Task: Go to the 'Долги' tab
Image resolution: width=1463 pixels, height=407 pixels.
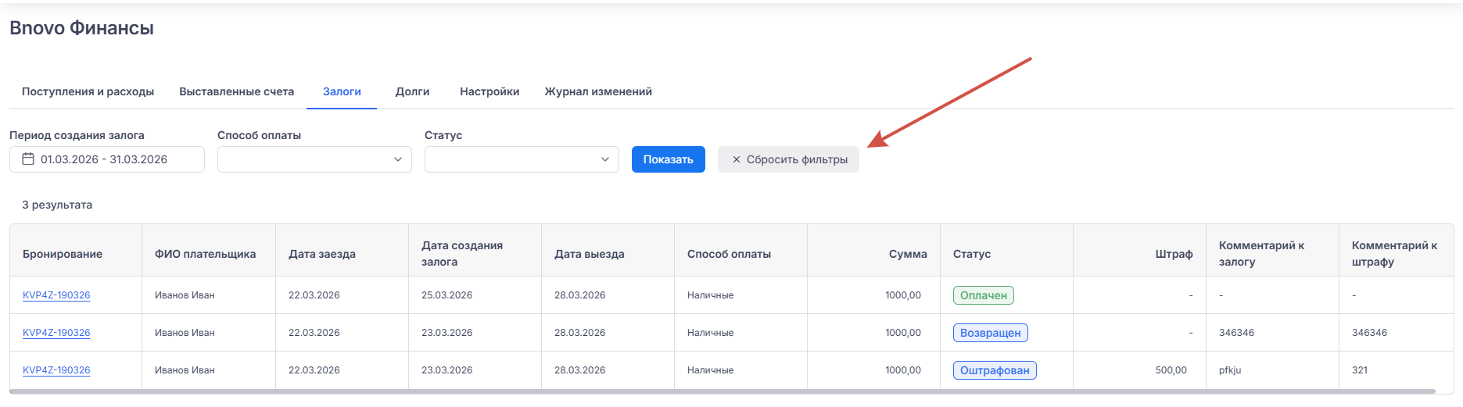Action: (x=412, y=91)
